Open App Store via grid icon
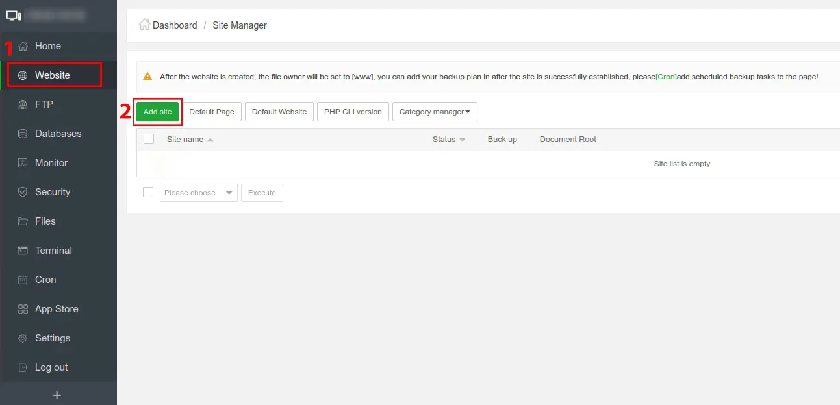Viewport: 840px width, 405px height. [x=23, y=309]
